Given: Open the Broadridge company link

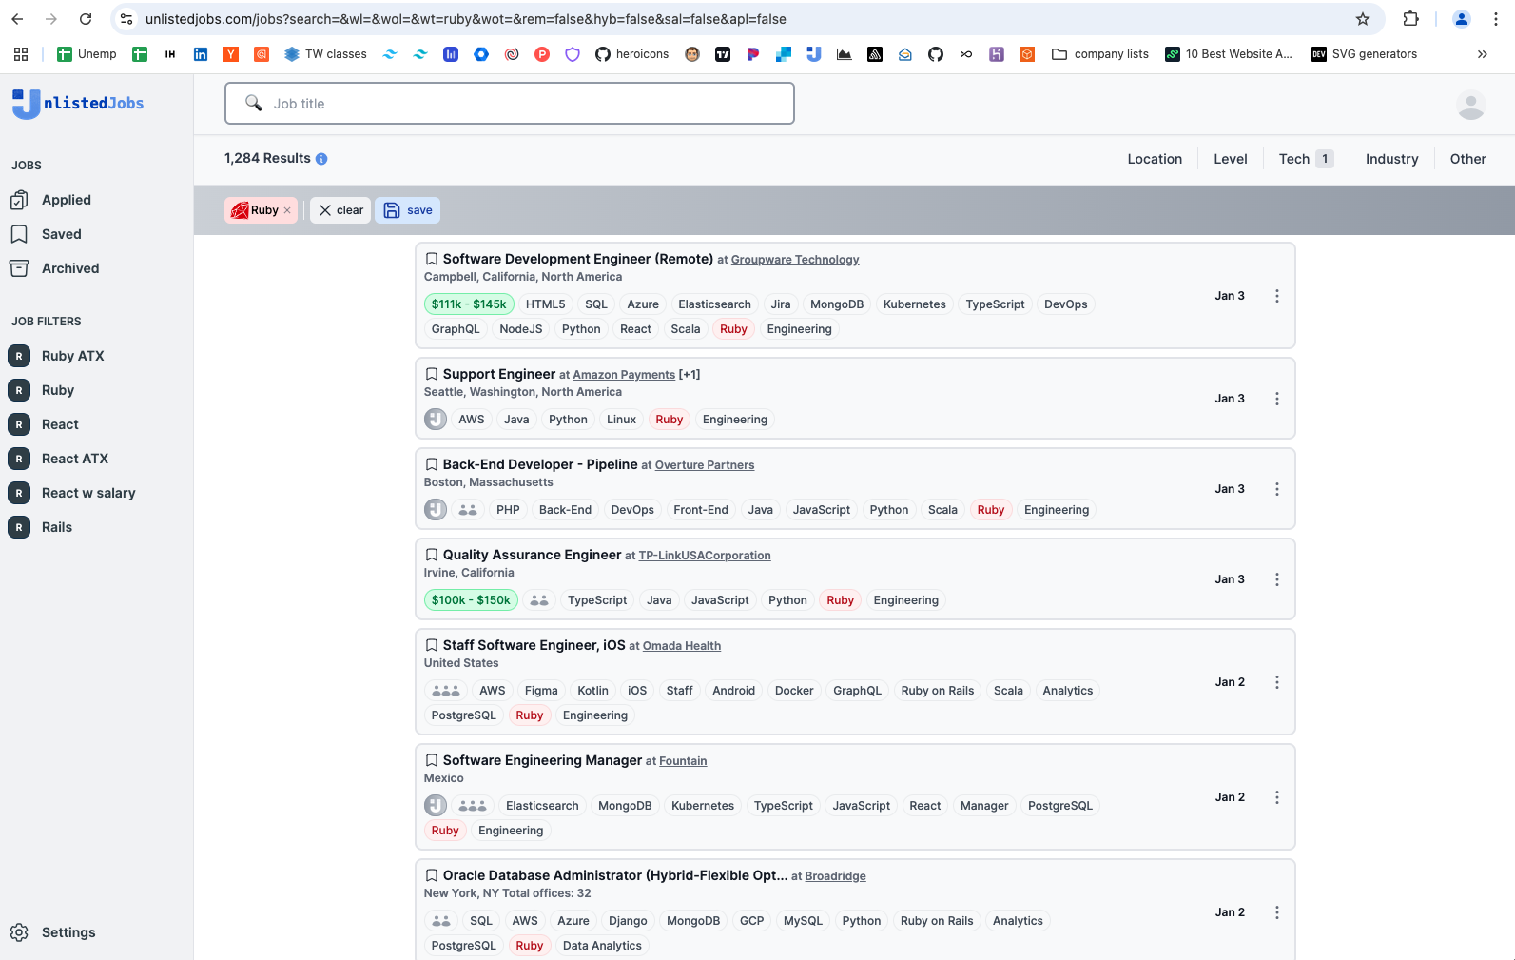Looking at the screenshot, I should coord(835,876).
